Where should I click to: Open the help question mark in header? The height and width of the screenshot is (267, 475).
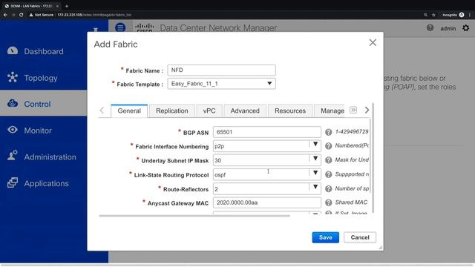[430, 28]
